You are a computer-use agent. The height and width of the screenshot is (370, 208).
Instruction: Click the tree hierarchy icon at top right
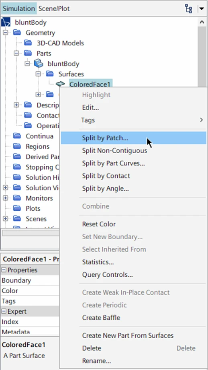(x=188, y=9)
